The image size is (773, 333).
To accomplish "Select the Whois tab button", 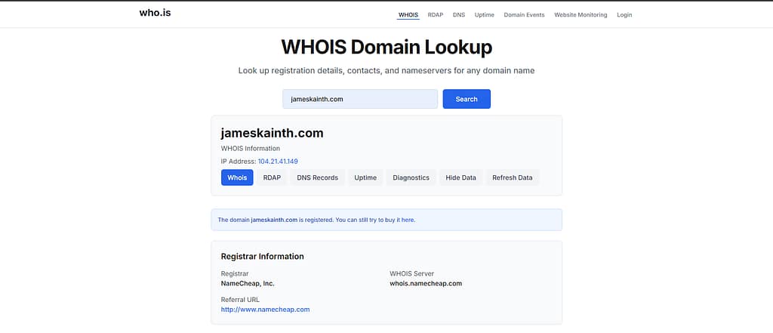I will pyautogui.click(x=237, y=177).
